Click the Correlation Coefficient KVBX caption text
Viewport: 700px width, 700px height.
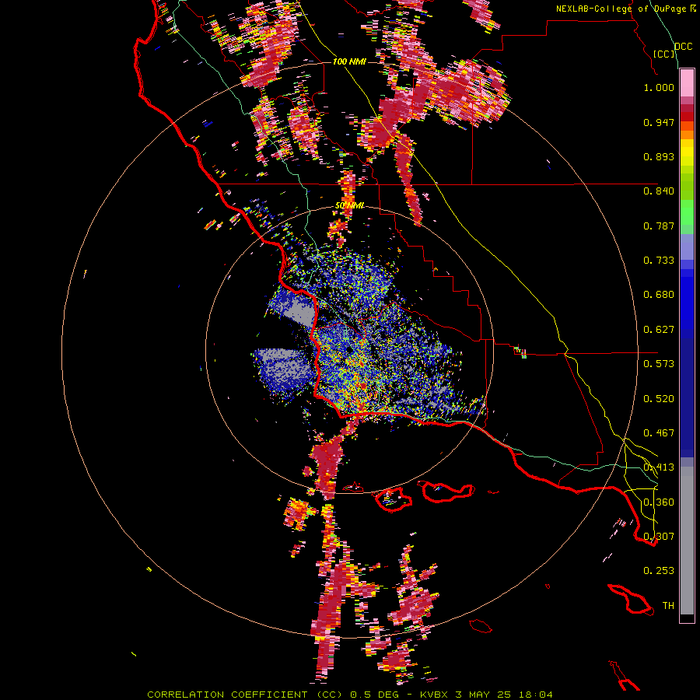349,695
